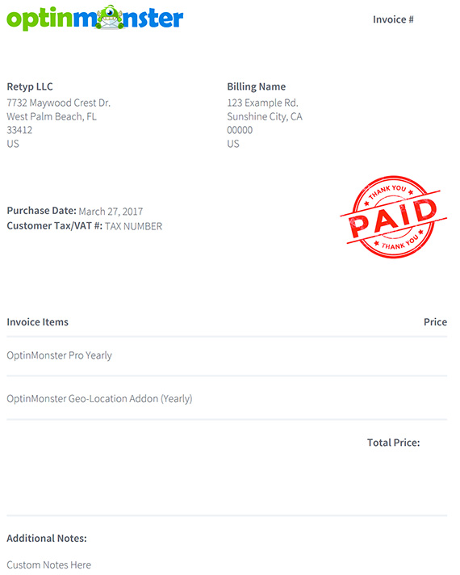Image resolution: width=460 pixels, height=575 pixels.
Task: Click the Custom Notes Here text
Action: tap(48, 565)
